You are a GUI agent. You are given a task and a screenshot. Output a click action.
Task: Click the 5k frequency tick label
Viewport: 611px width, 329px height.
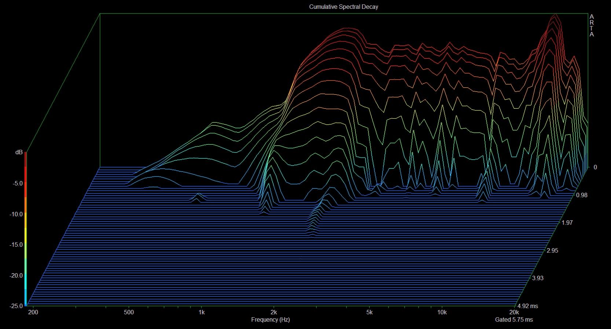click(x=369, y=312)
